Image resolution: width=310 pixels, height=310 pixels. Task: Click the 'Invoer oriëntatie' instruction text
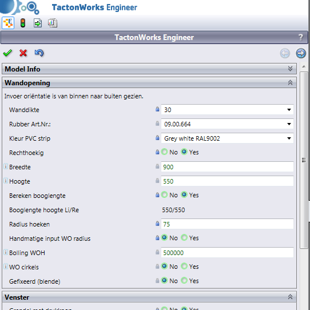tap(74, 96)
